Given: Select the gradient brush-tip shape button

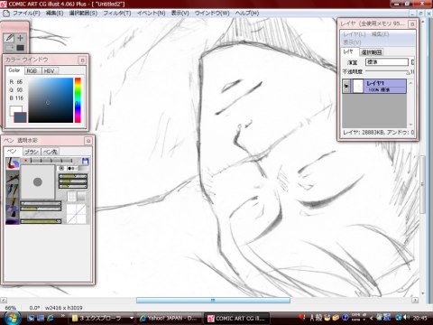Looking at the screenshot, I should pos(83,168).
